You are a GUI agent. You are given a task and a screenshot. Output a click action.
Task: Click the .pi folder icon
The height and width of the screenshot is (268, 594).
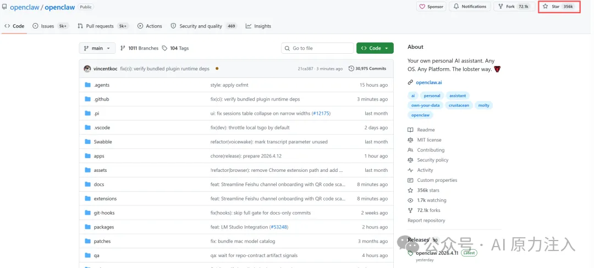(x=88, y=113)
